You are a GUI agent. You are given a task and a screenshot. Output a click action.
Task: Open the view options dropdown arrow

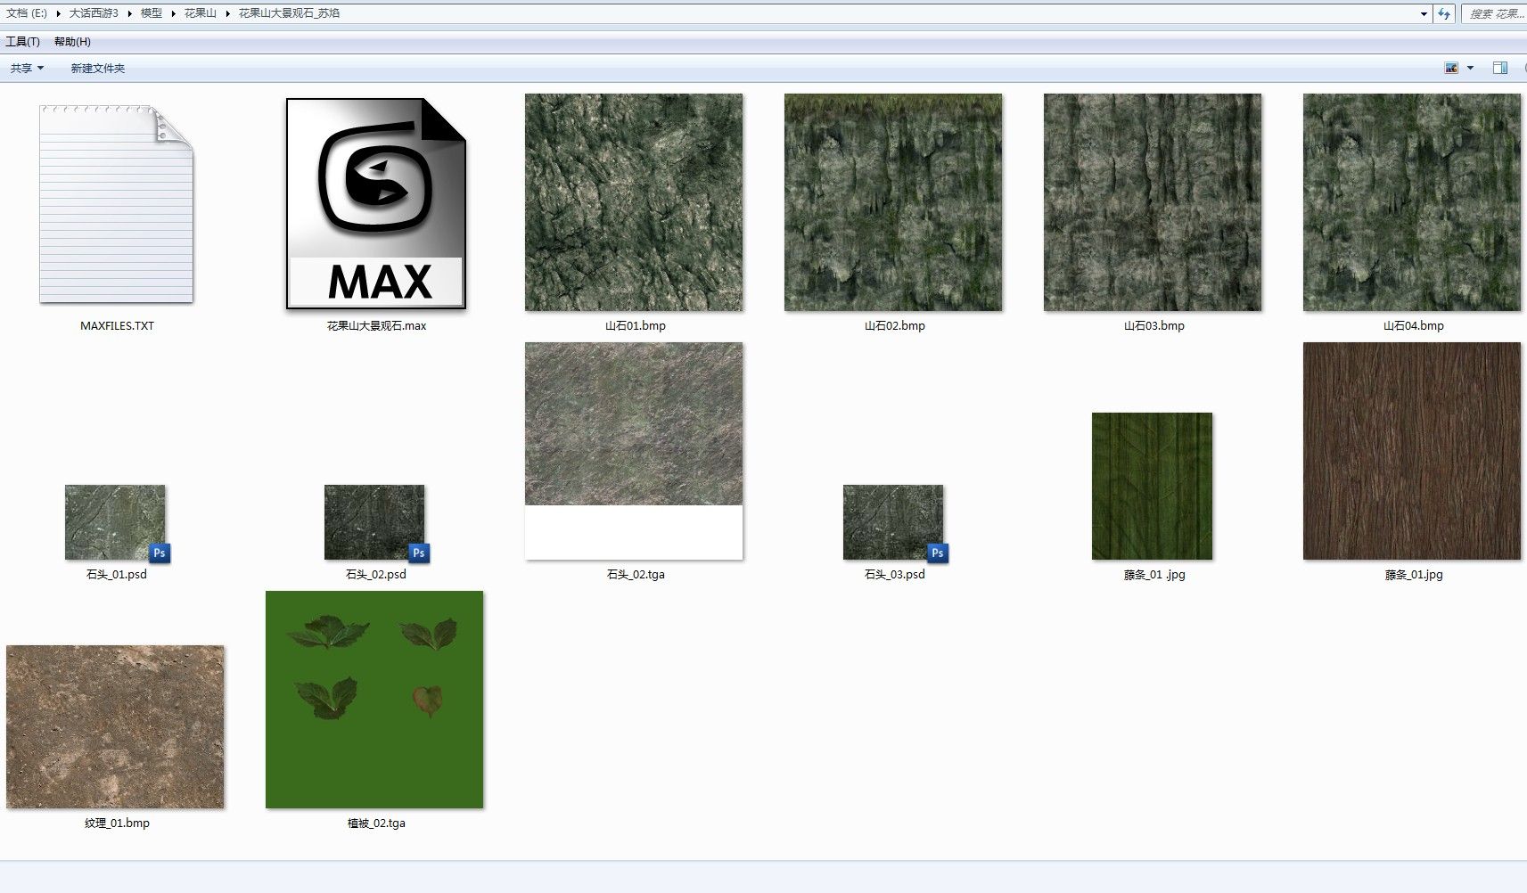point(1470,68)
